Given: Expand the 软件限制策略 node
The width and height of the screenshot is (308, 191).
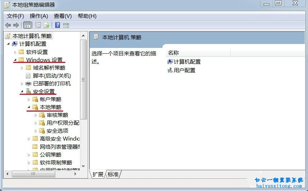Looking at the screenshot, I should (29, 163).
